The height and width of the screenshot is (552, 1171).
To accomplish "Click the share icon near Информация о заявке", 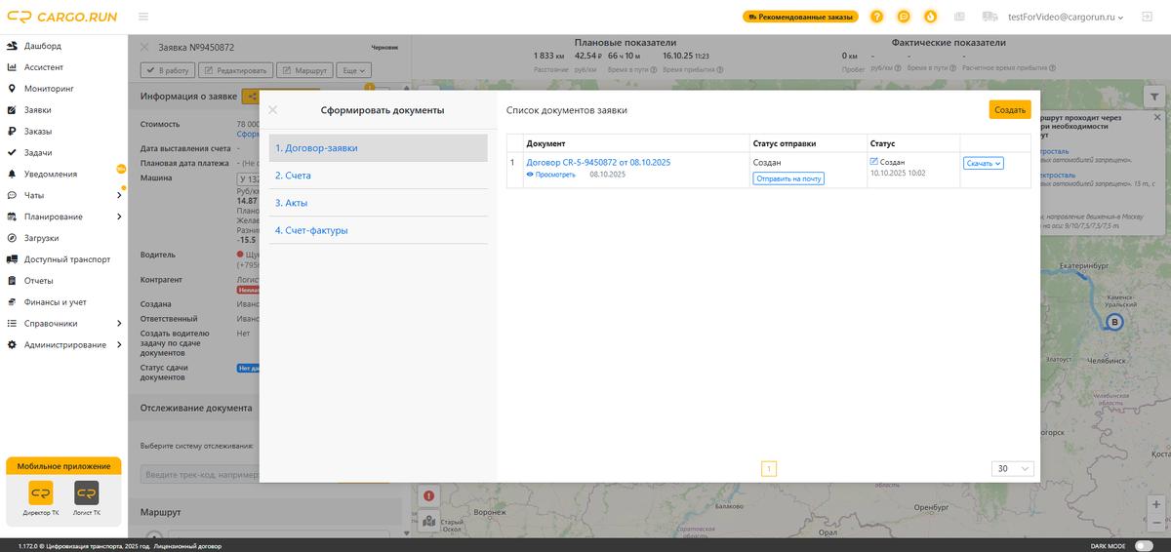I will pyautogui.click(x=251, y=97).
